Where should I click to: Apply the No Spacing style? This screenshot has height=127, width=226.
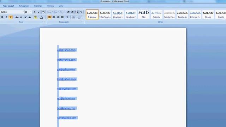click(x=105, y=14)
